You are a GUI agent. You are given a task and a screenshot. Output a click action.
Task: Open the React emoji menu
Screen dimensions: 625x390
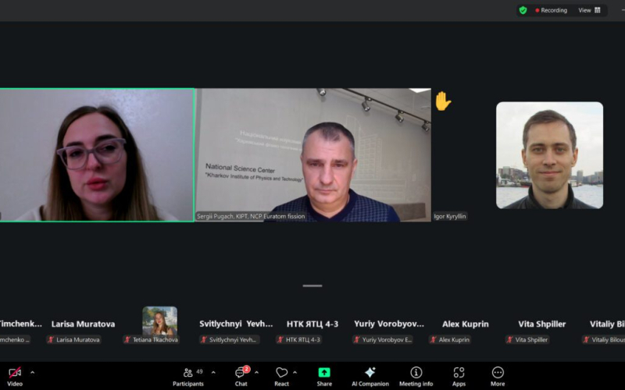pos(281,375)
